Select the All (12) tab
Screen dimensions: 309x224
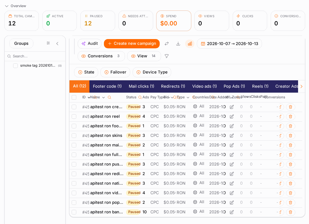click(79, 86)
